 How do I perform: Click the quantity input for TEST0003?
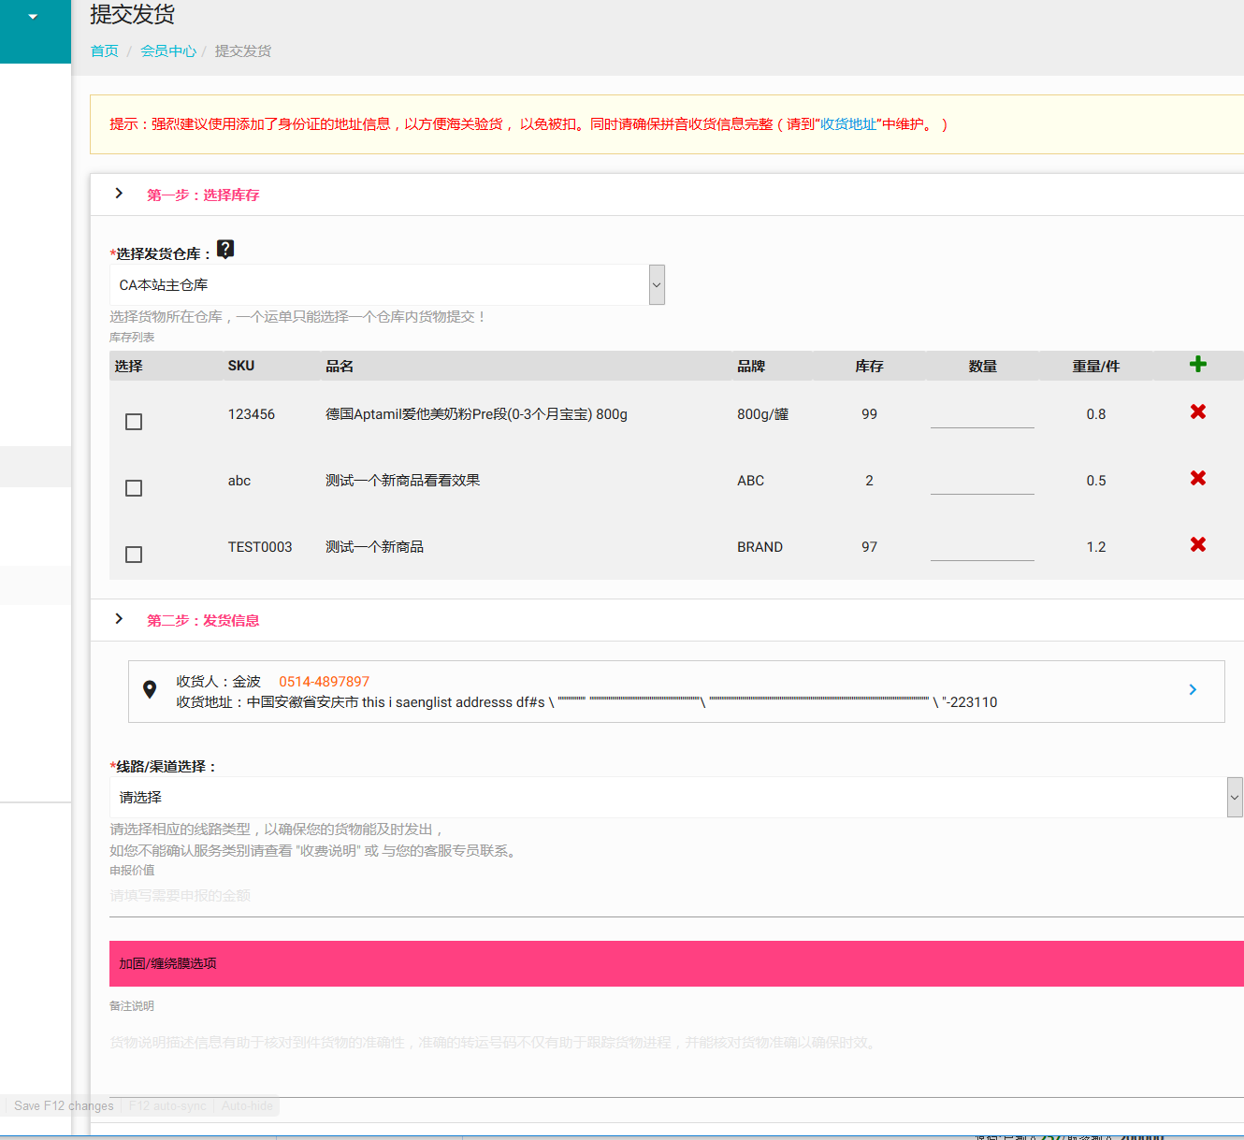(x=982, y=547)
